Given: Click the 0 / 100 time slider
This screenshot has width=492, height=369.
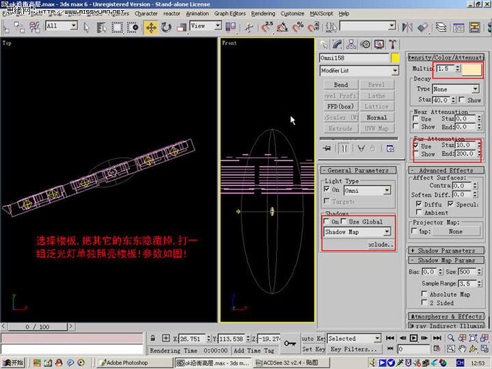Looking at the screenshot, I should (37, 327).
